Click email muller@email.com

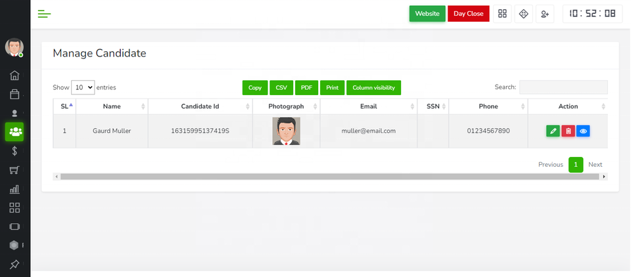pos(369,131)
